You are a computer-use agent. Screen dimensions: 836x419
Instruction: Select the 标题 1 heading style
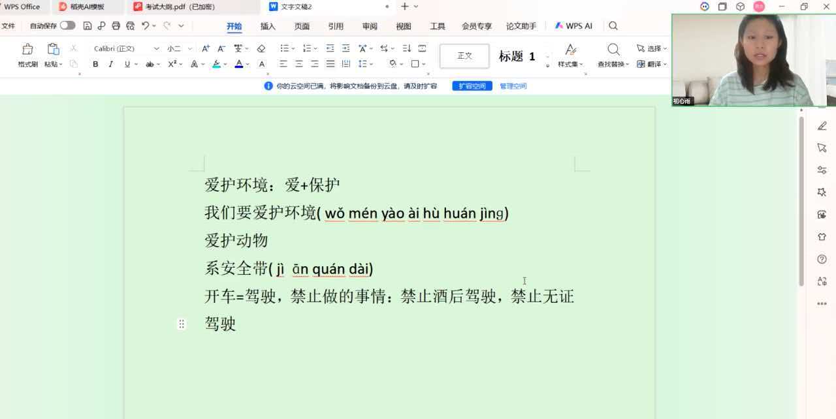coord(517,56)
